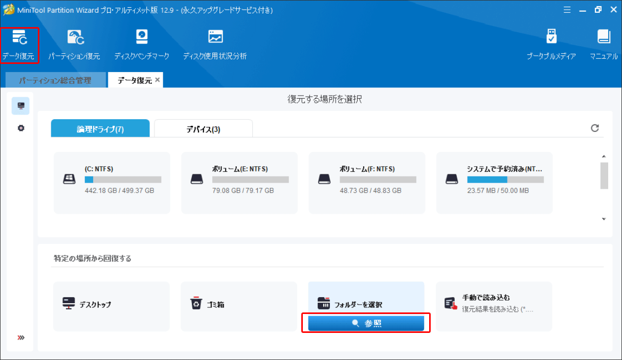Select システムで予約済み drive card

(494, 183)
